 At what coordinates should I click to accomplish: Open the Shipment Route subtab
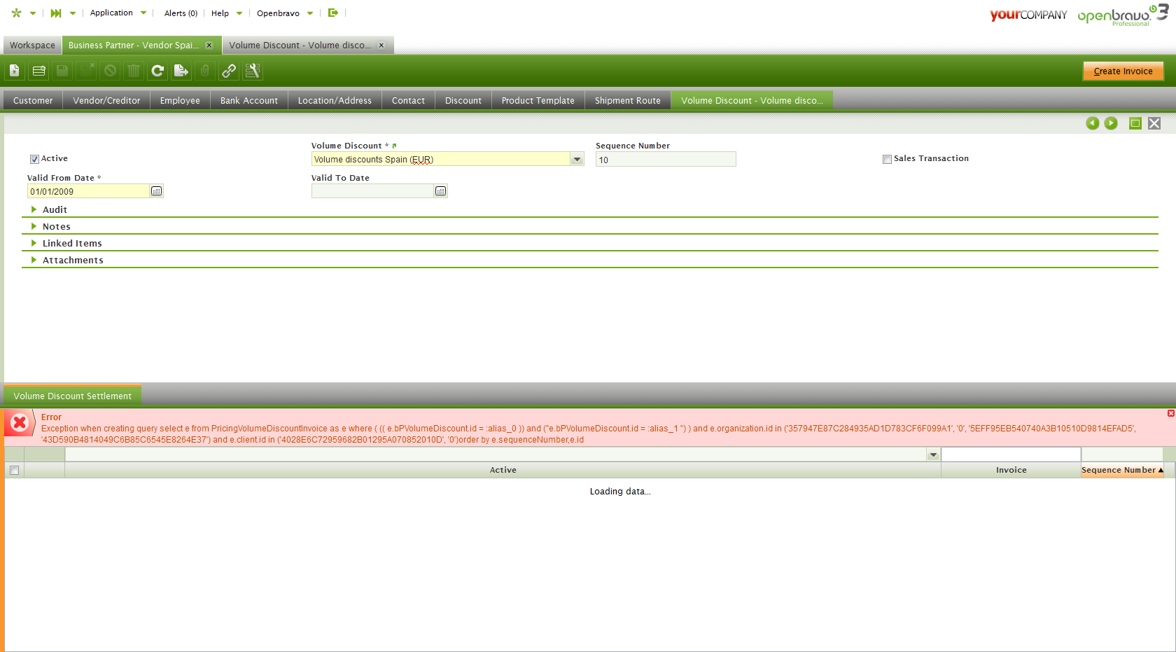(628, 101)
